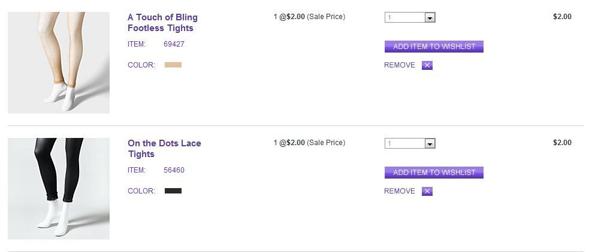The height and width of the screenshot is (252, 595).
Task: Add On the Dots Lace Tights to wishlist
Action: [434, 173]
